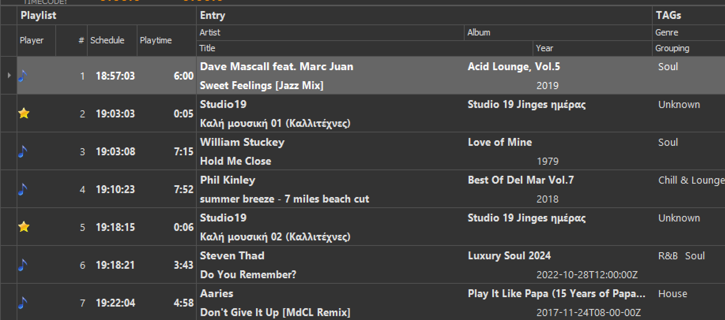Screen dimensions: 725x320
Task: Click the Title column header
Action: 207,48
